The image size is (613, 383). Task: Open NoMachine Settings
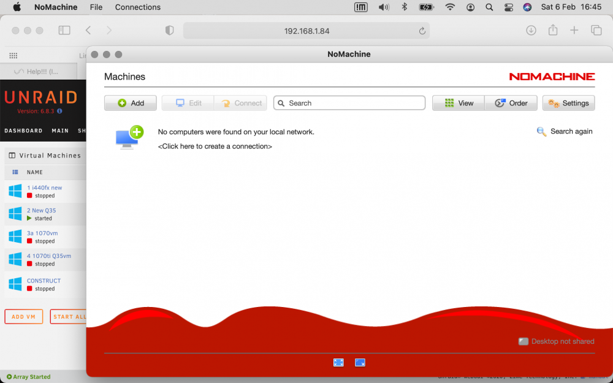point(568,103)
